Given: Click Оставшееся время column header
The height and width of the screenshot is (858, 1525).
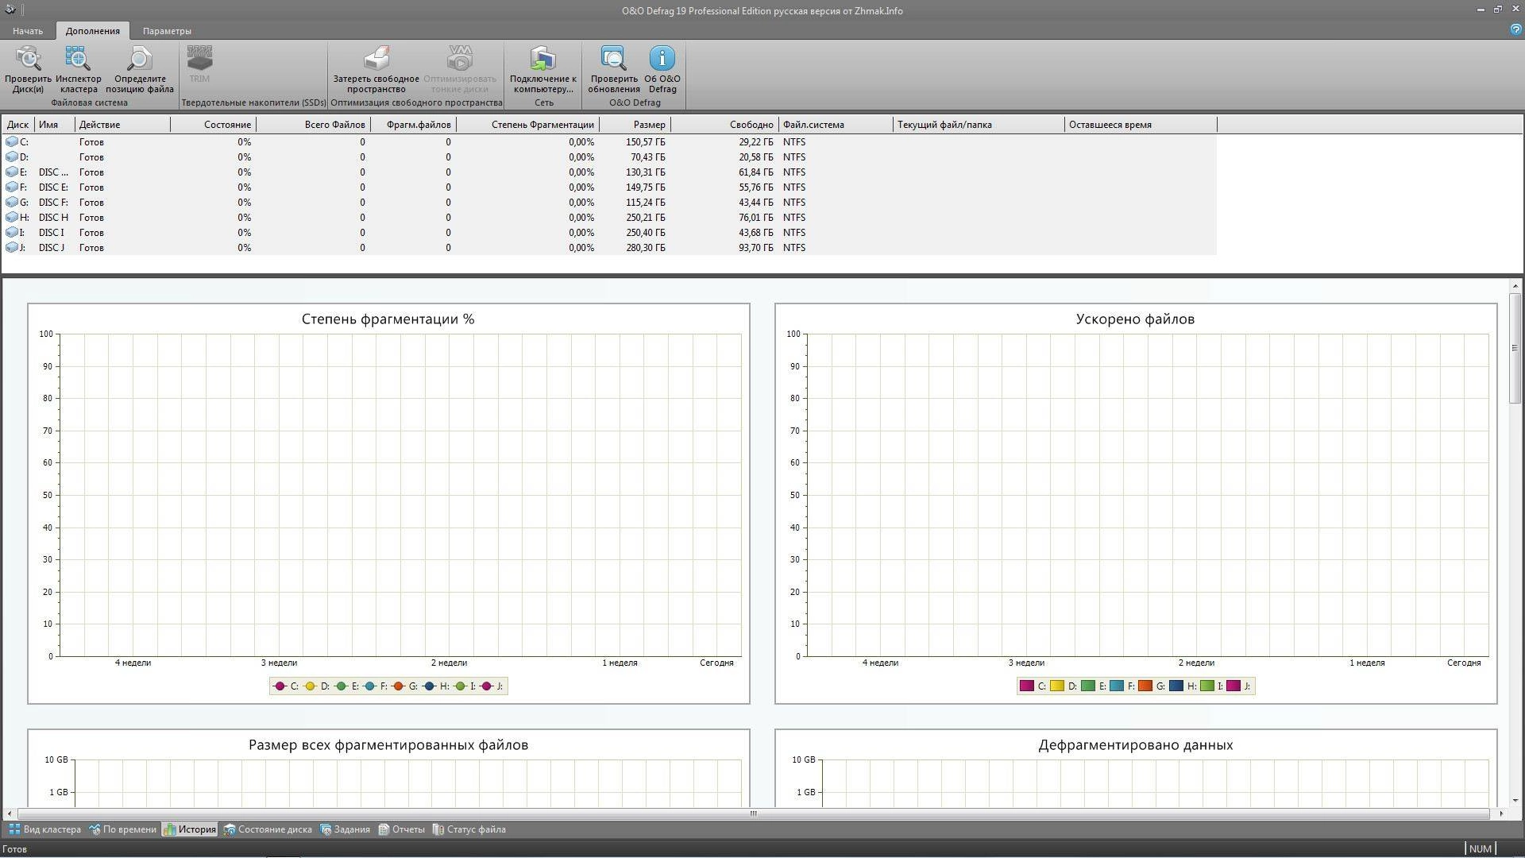Looking at the screenshot, I should point(1141,125).
